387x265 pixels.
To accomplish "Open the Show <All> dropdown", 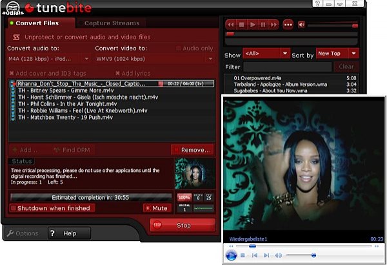I will pyautogui.click(x=266, y=54).
